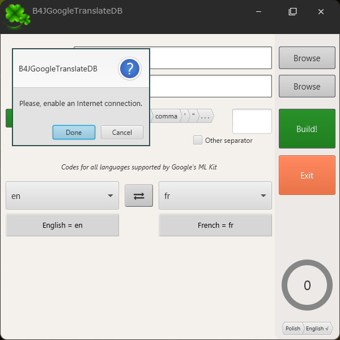Click the circular progress indicator showing 0
The height and width of the screenshot is (340, 340).
point(307,285)
